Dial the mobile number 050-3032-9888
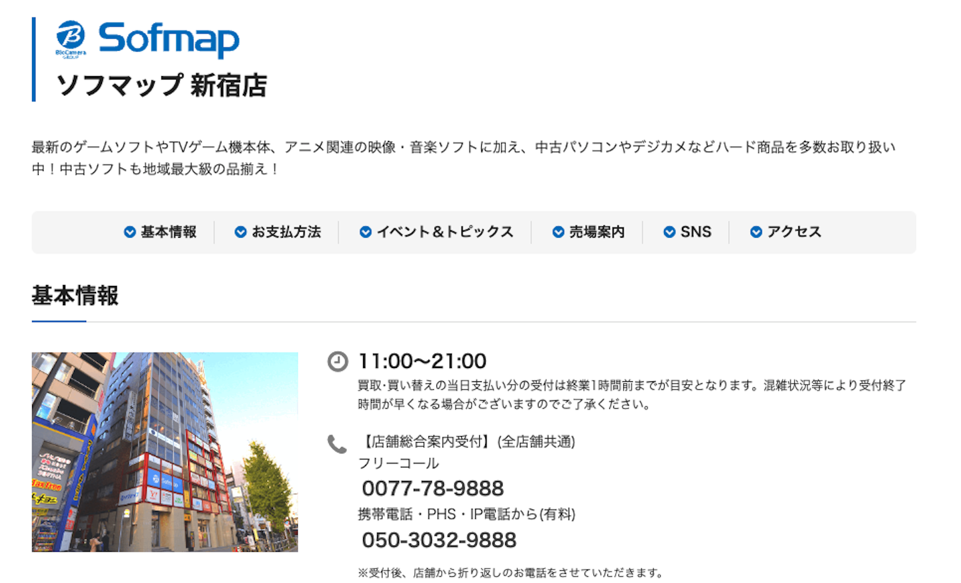This screenshot has width=961, height=583. click(438, 540)
